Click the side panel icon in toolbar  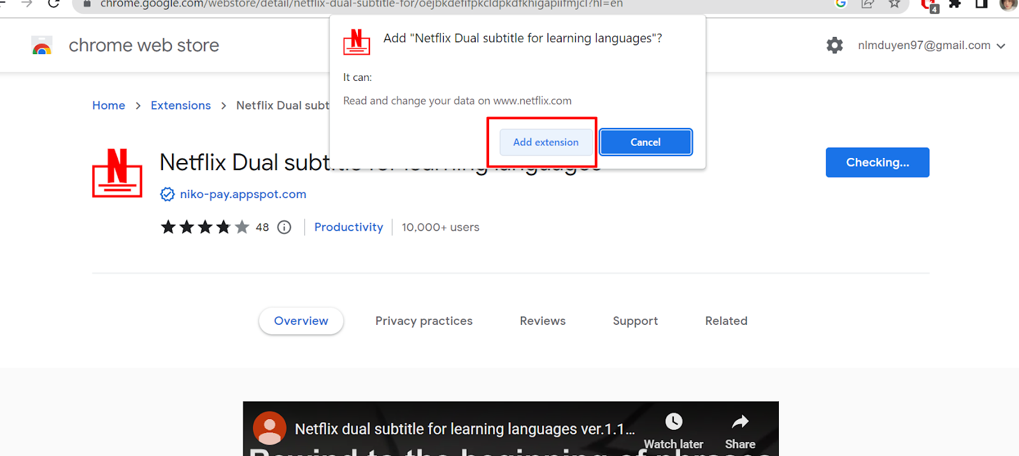click(x=981, y=4)
